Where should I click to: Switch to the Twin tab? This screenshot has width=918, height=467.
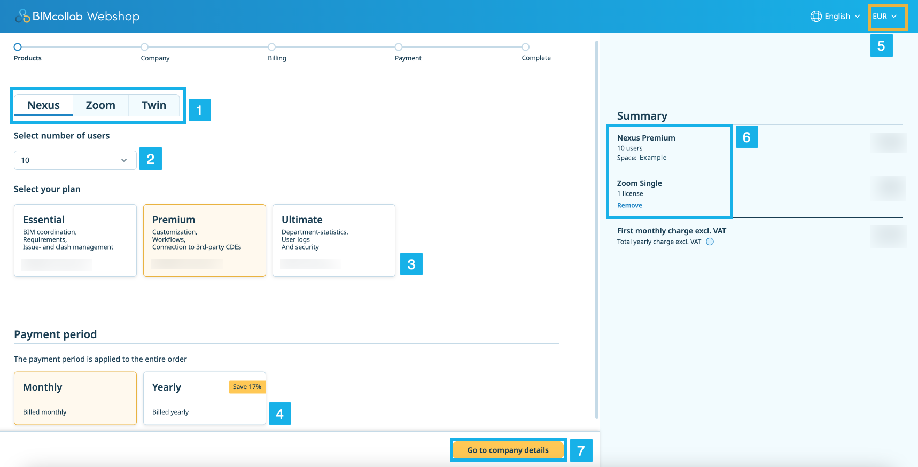pos(154,105)
